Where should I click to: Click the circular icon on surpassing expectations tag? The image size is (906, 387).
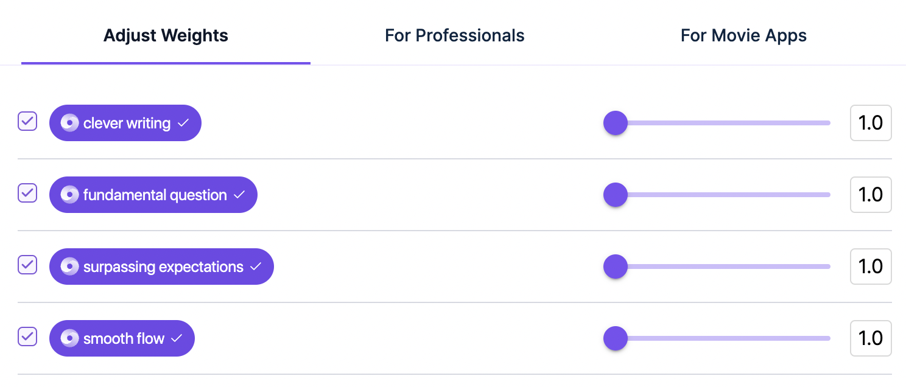69,267
